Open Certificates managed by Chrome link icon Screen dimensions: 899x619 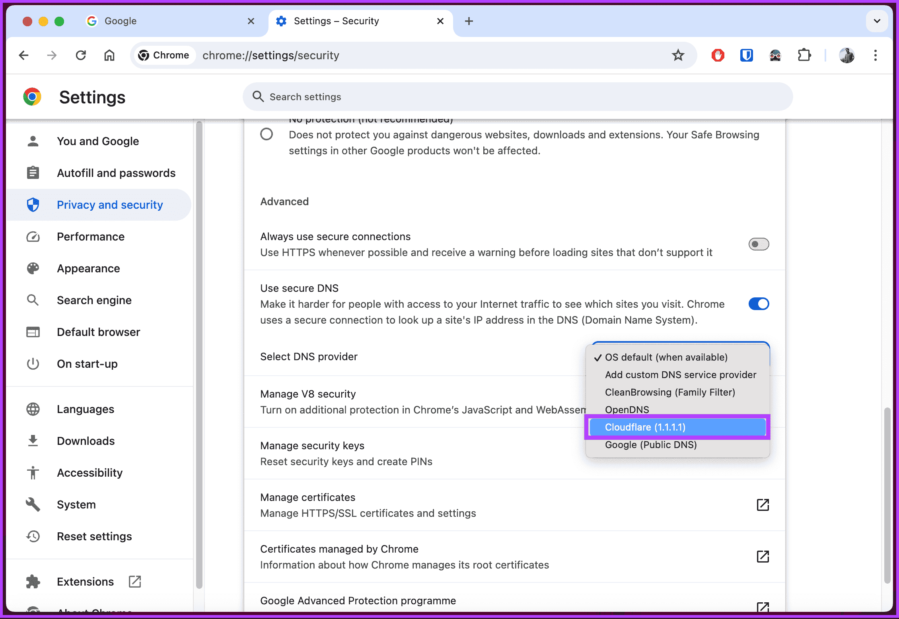tap(763, 557)
